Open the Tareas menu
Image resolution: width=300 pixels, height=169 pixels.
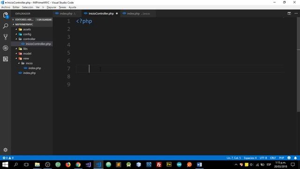pyautogui.click(x=62, y=8)
